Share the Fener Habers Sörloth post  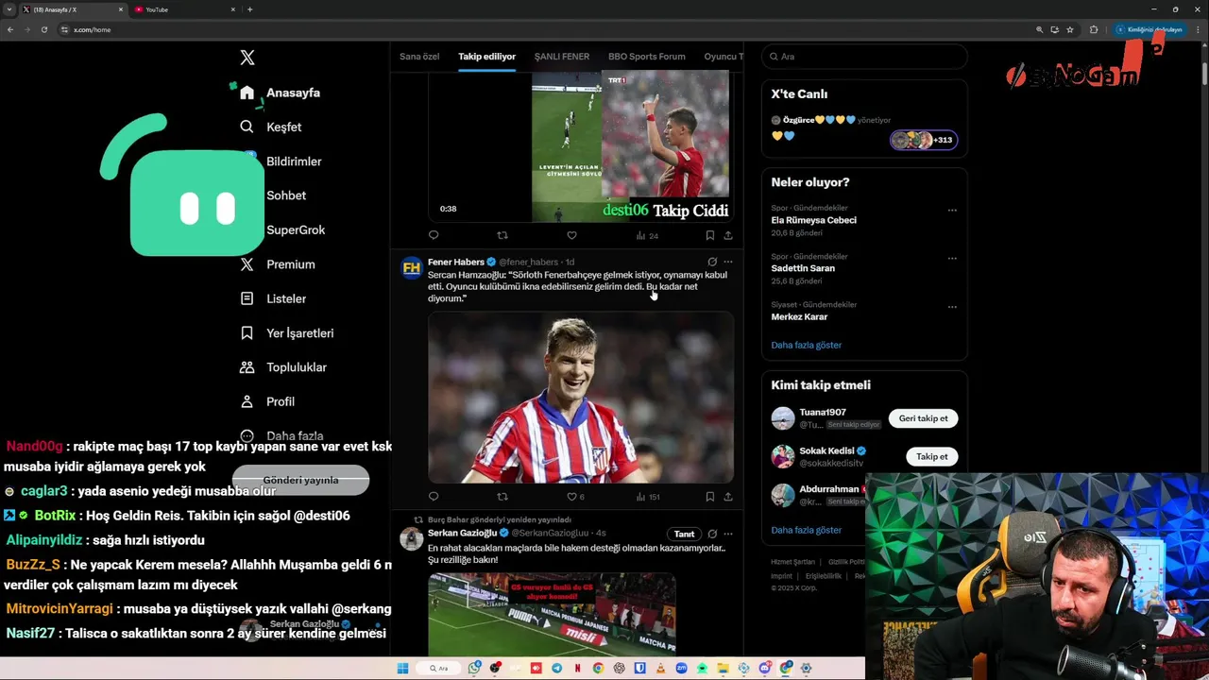coord(728,497)
